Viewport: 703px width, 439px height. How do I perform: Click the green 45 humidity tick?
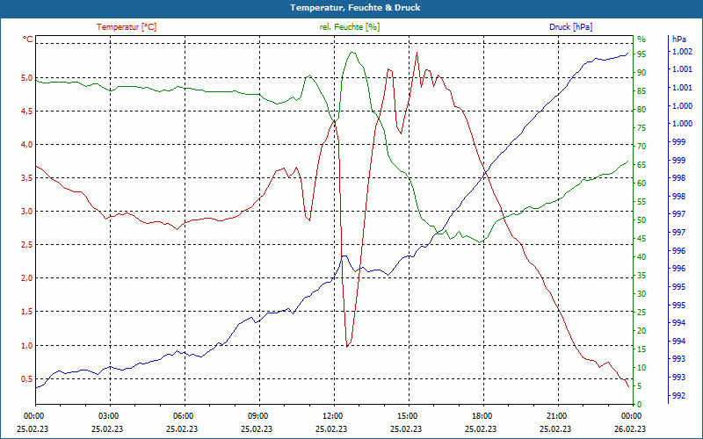pyautogui.click(x=641, y=238)
